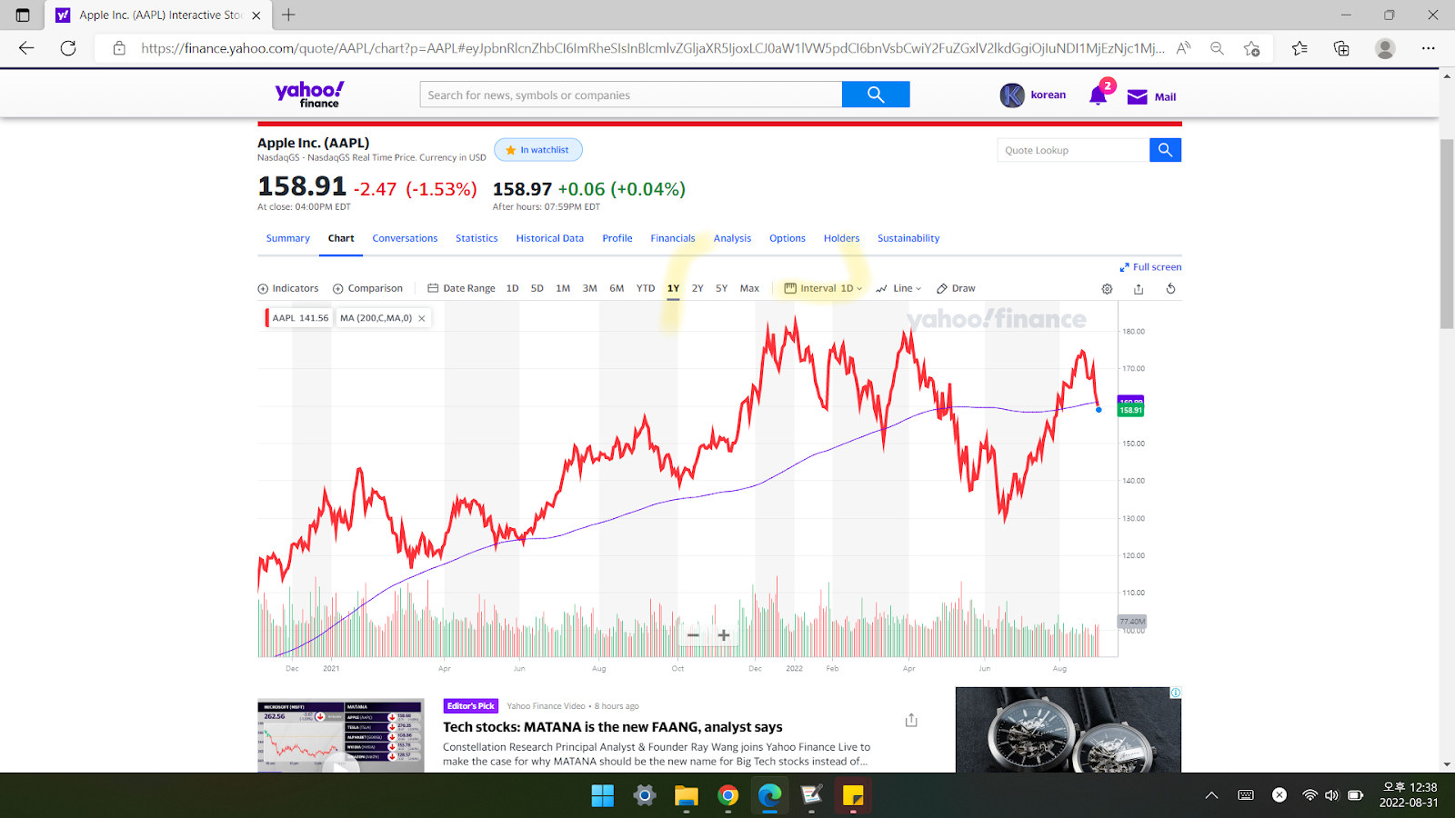Open the watch advertisement image
The image size is (1455, 818).
pyautogui.click(x=1069, y=730)
